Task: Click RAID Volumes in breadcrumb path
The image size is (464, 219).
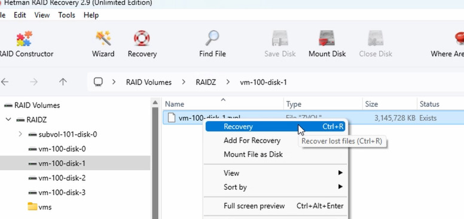Action: click(x=148, y=82)
